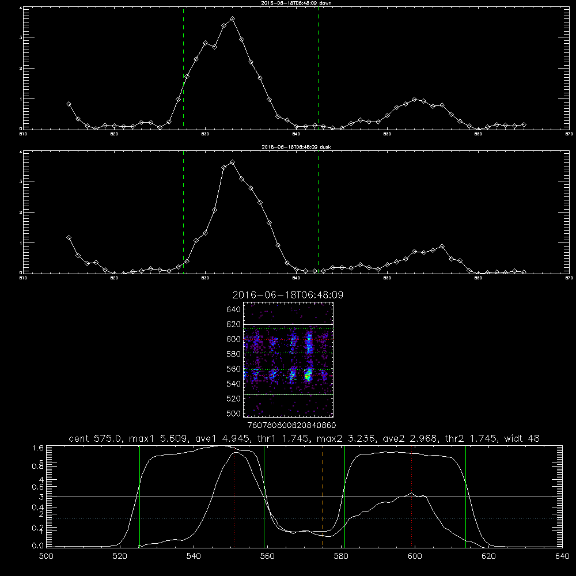
Task: Click the green vertical line near 614 in bottom plot
Action: pyautogui.click(x=465, y=496)
